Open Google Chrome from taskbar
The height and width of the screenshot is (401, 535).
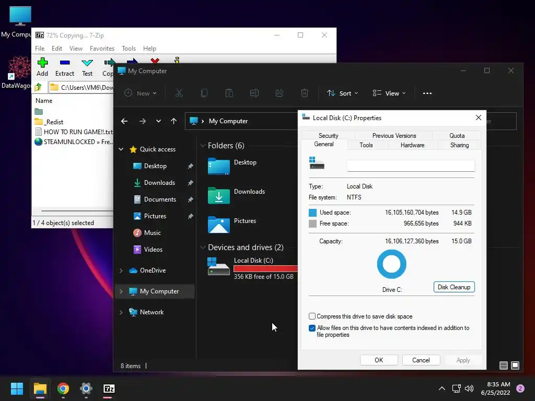63,388
